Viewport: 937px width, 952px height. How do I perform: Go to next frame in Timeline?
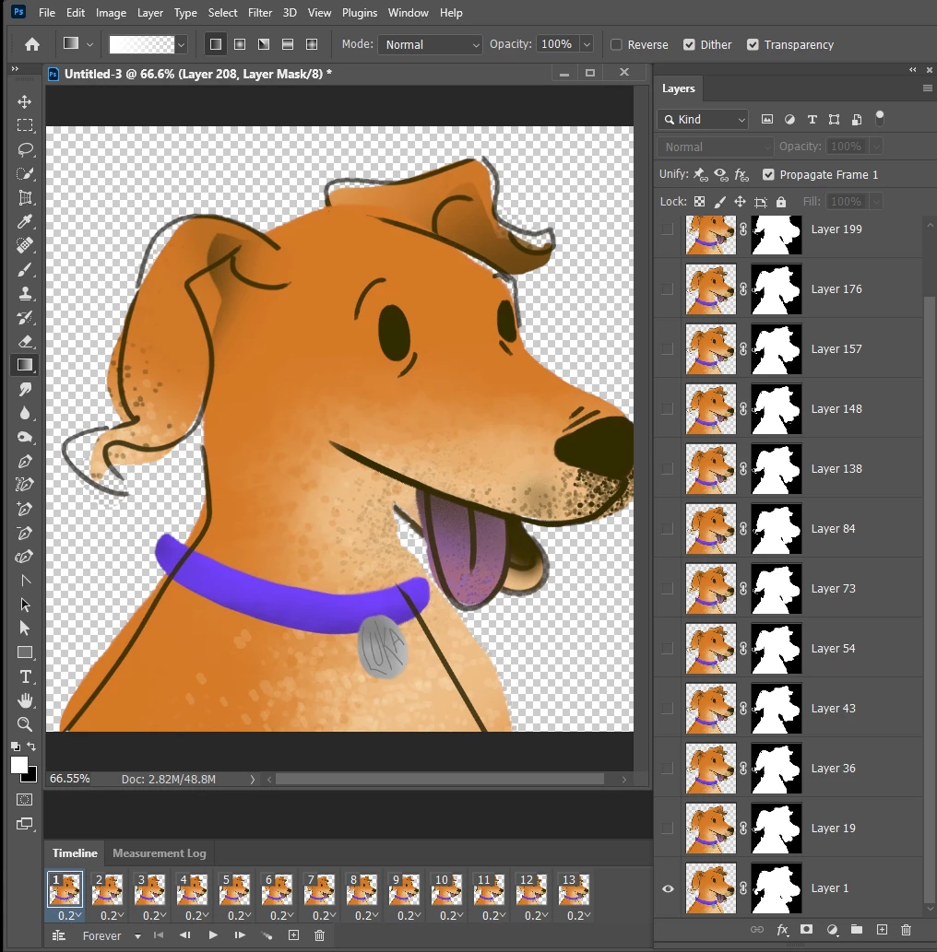coord(240,935)
